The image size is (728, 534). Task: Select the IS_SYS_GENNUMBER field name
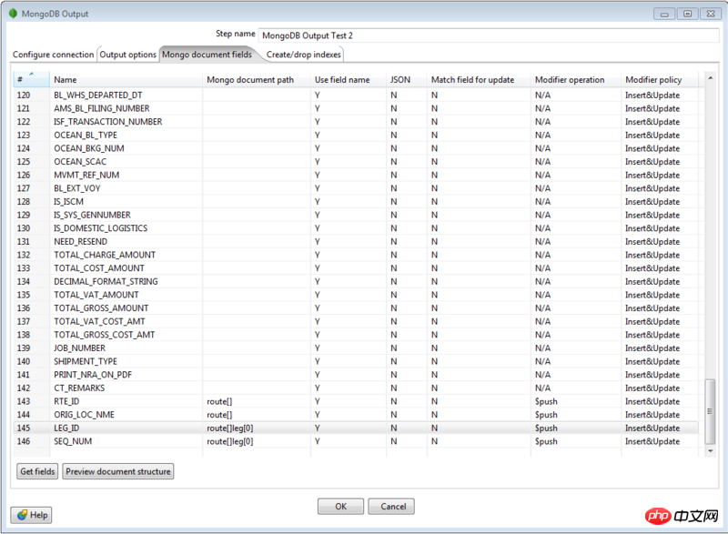(x=93, y=215)
